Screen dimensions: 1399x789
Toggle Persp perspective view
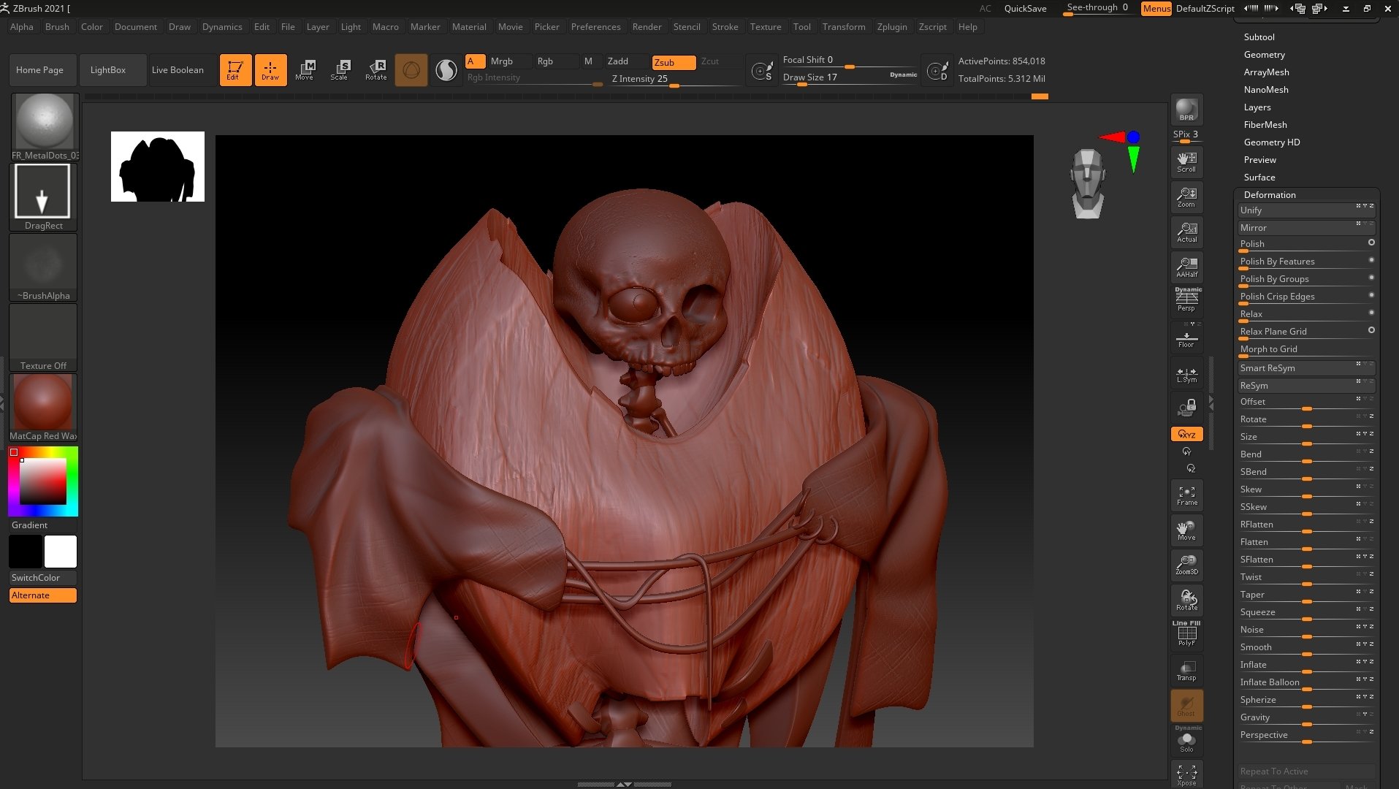point(1186,300)
